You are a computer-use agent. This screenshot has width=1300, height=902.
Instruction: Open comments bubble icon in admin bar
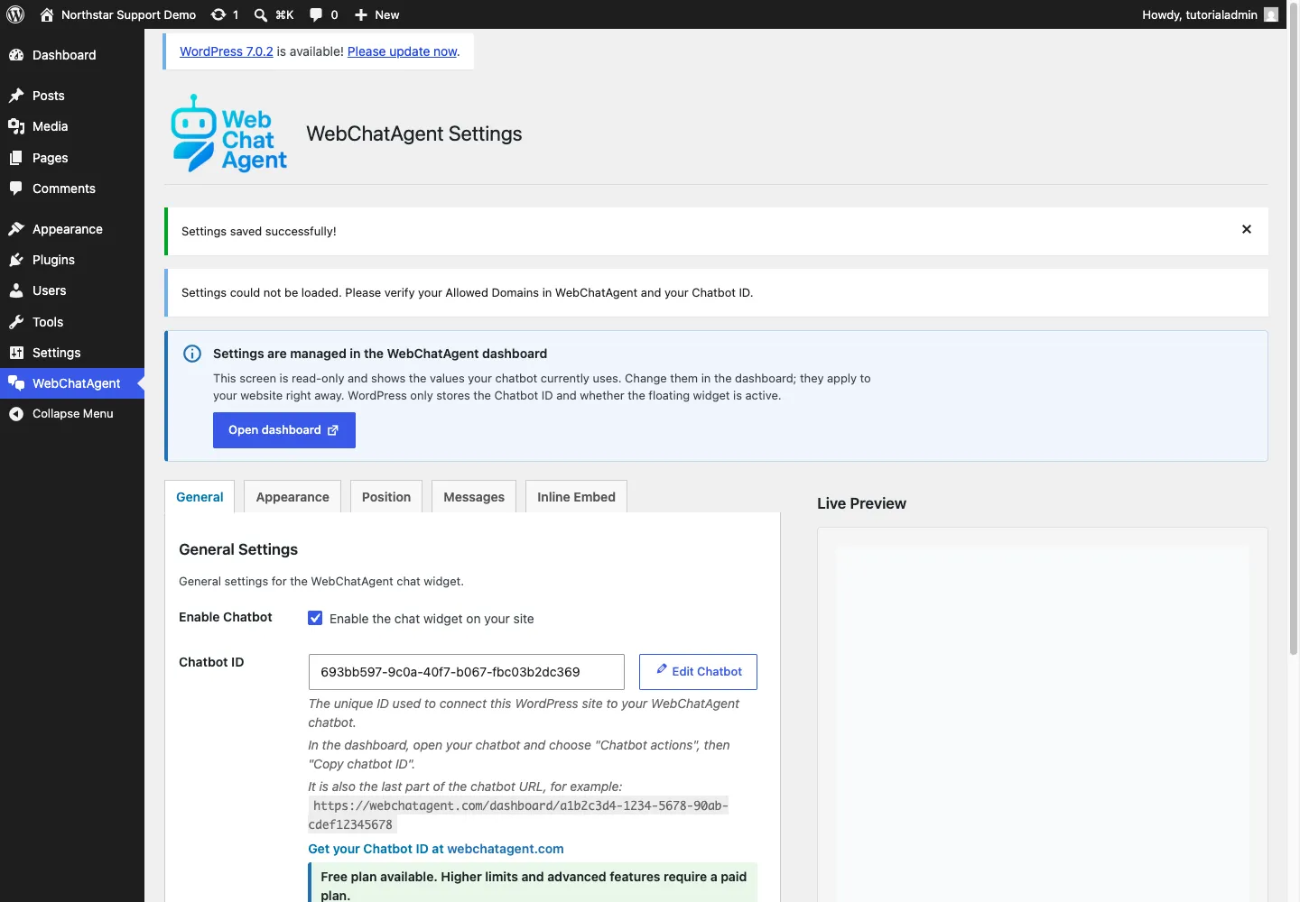[316, 14]
